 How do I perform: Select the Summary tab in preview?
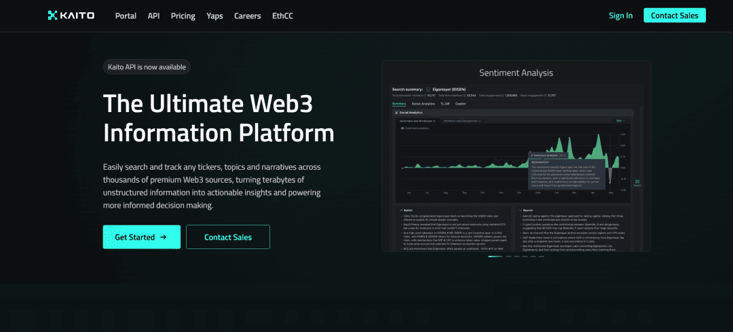[399, 103]
